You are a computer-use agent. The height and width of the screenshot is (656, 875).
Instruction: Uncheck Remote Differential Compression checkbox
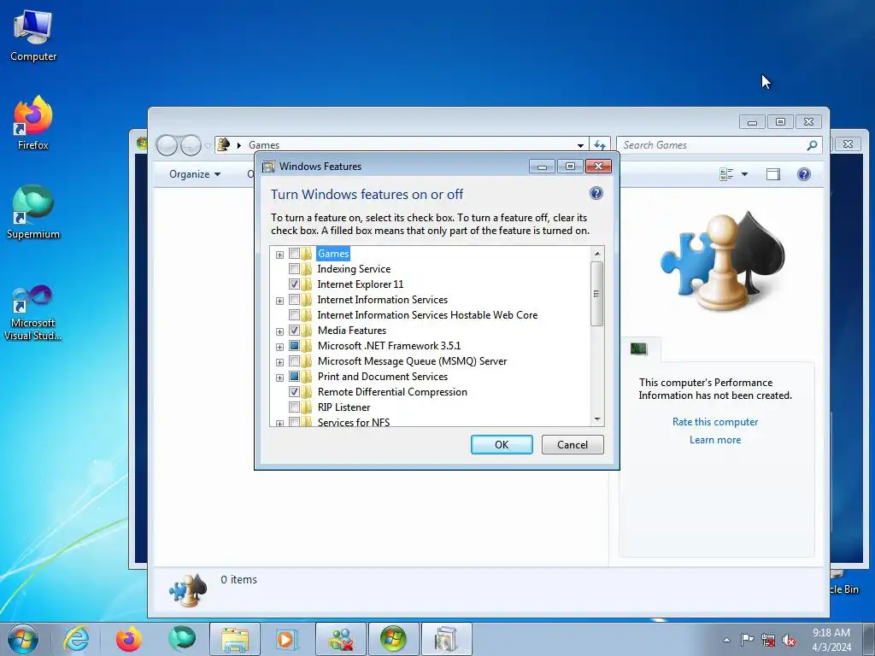coord(294,391)
